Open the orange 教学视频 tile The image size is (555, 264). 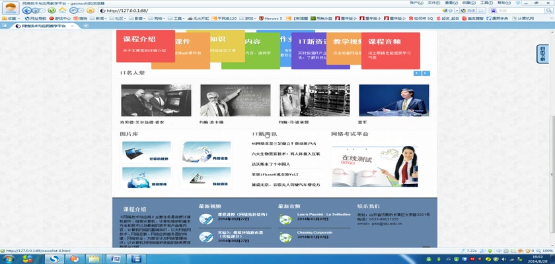(344, 49)
